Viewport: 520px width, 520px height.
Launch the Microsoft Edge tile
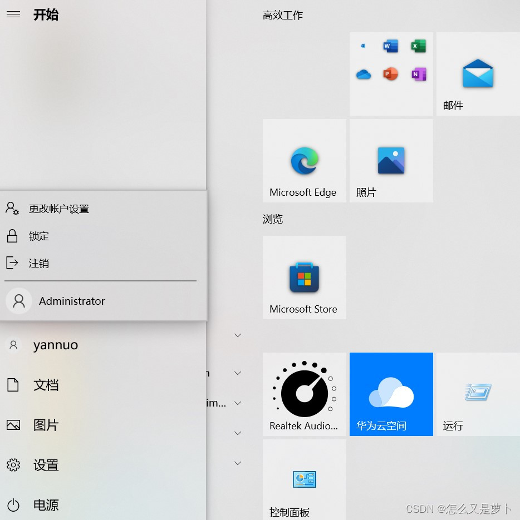pyautogui.click(x=305, y=161)
